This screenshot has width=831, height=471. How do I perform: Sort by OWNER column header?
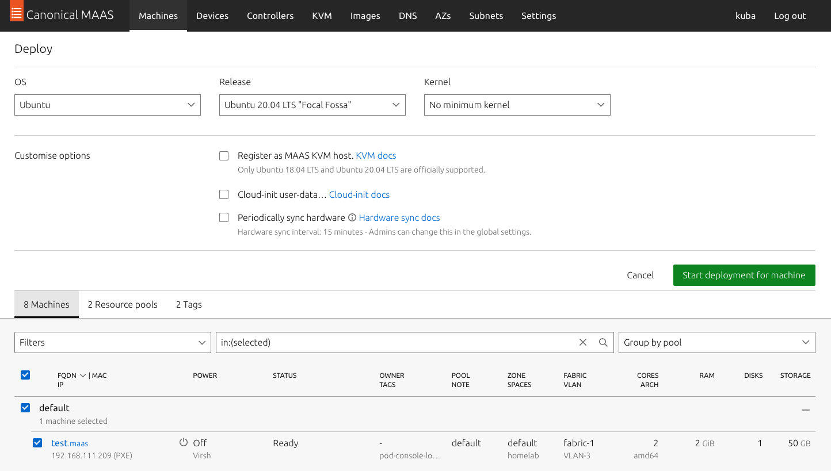(392, 376)
